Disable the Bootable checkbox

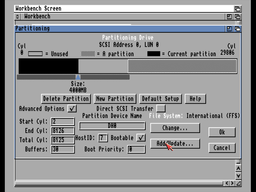[141, 138]
